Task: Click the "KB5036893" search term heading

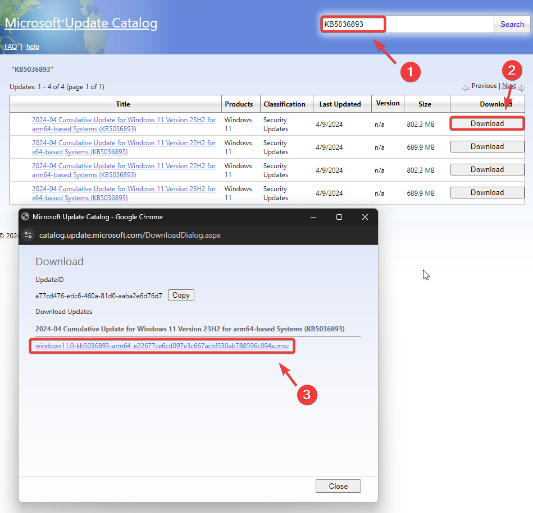Action: [x=32, y=69]
